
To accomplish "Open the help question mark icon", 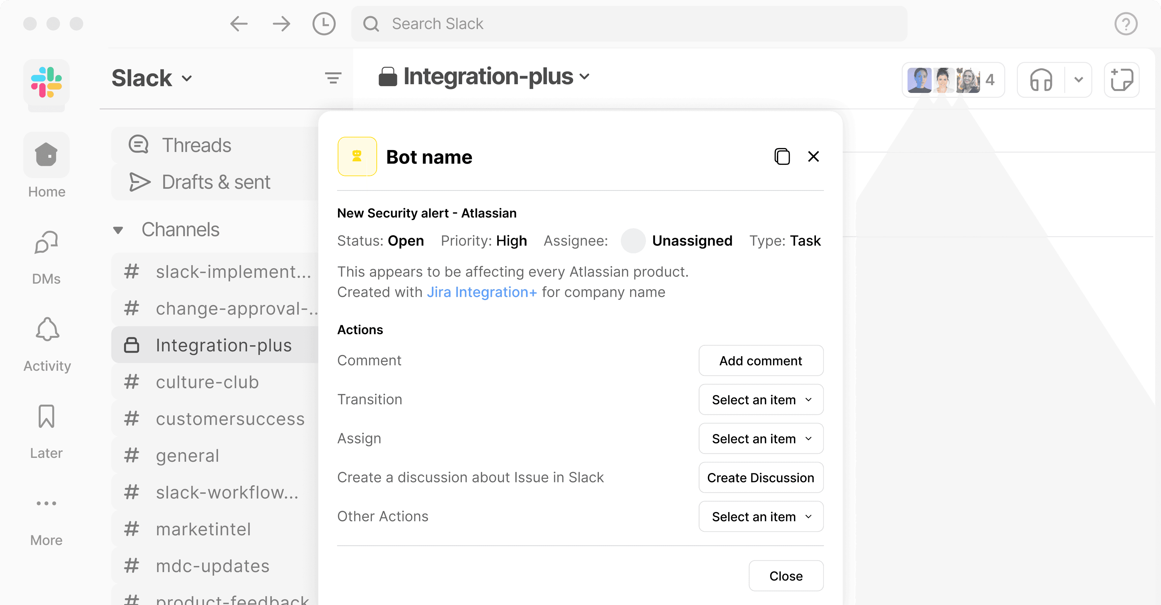I will click(x=1126, y=24).
